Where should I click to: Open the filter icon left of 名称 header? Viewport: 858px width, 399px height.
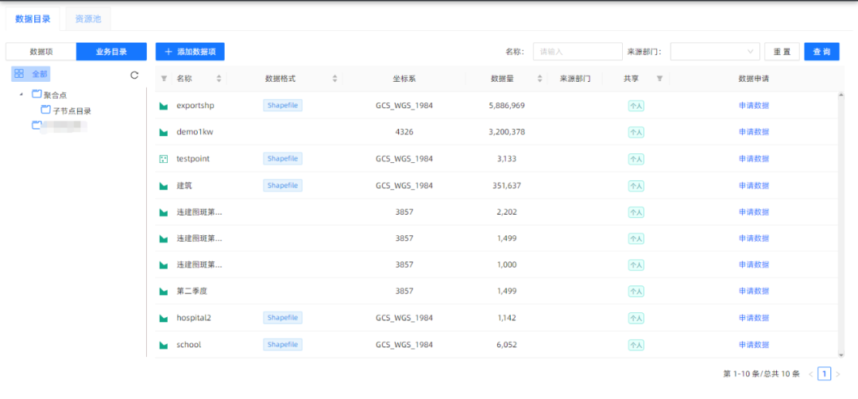point(164,79)
